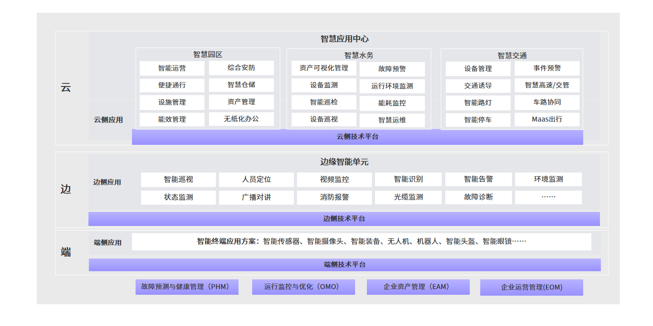
Task: Click the ellipsis box beside 故障诊断
Action: click(x=548, y=197)
